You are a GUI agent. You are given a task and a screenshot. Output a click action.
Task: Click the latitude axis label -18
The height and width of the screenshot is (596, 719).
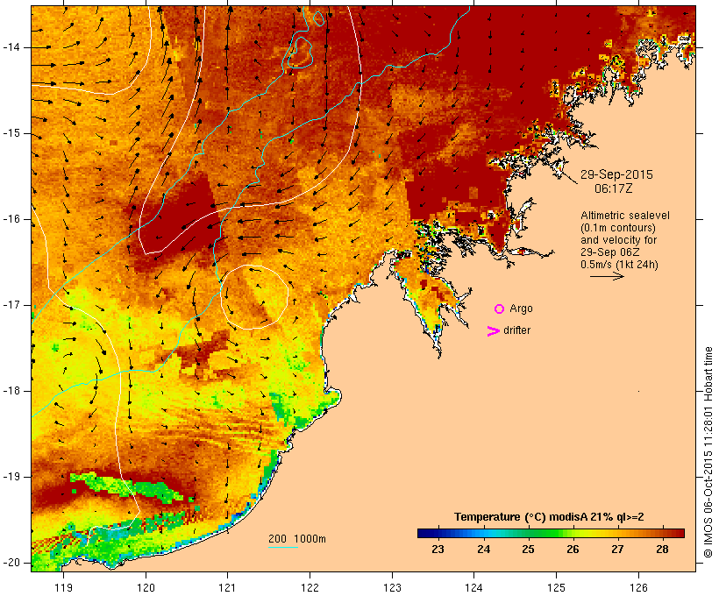[x=11, y=391]
